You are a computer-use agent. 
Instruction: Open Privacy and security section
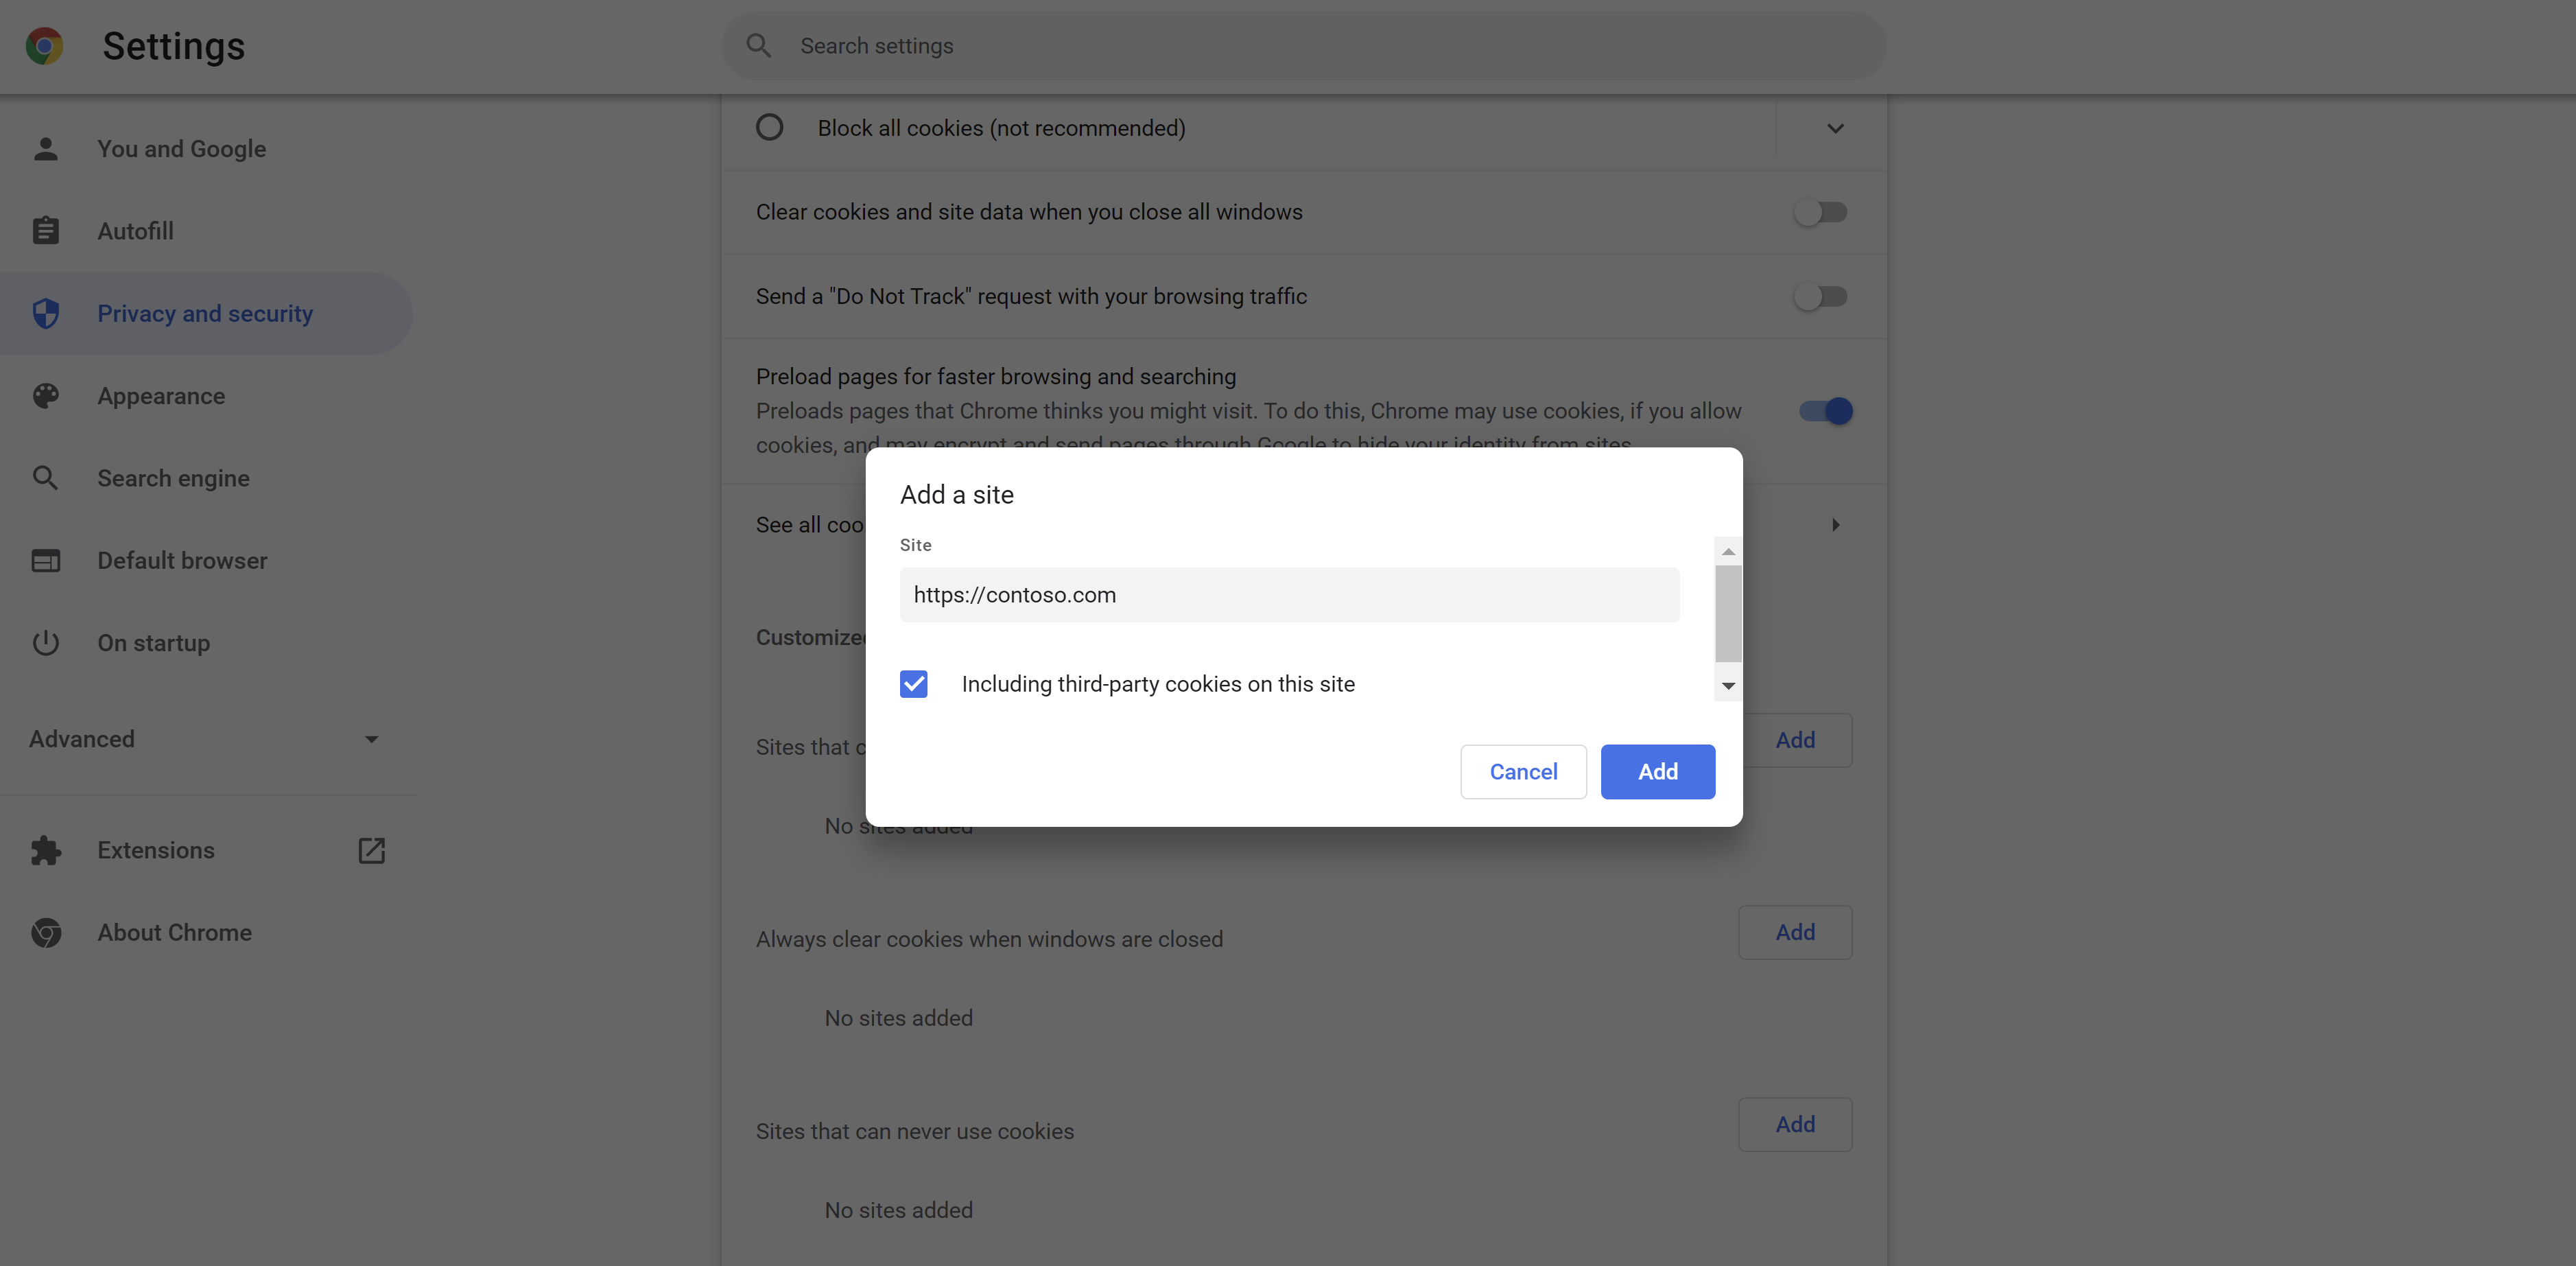[206, 314]
